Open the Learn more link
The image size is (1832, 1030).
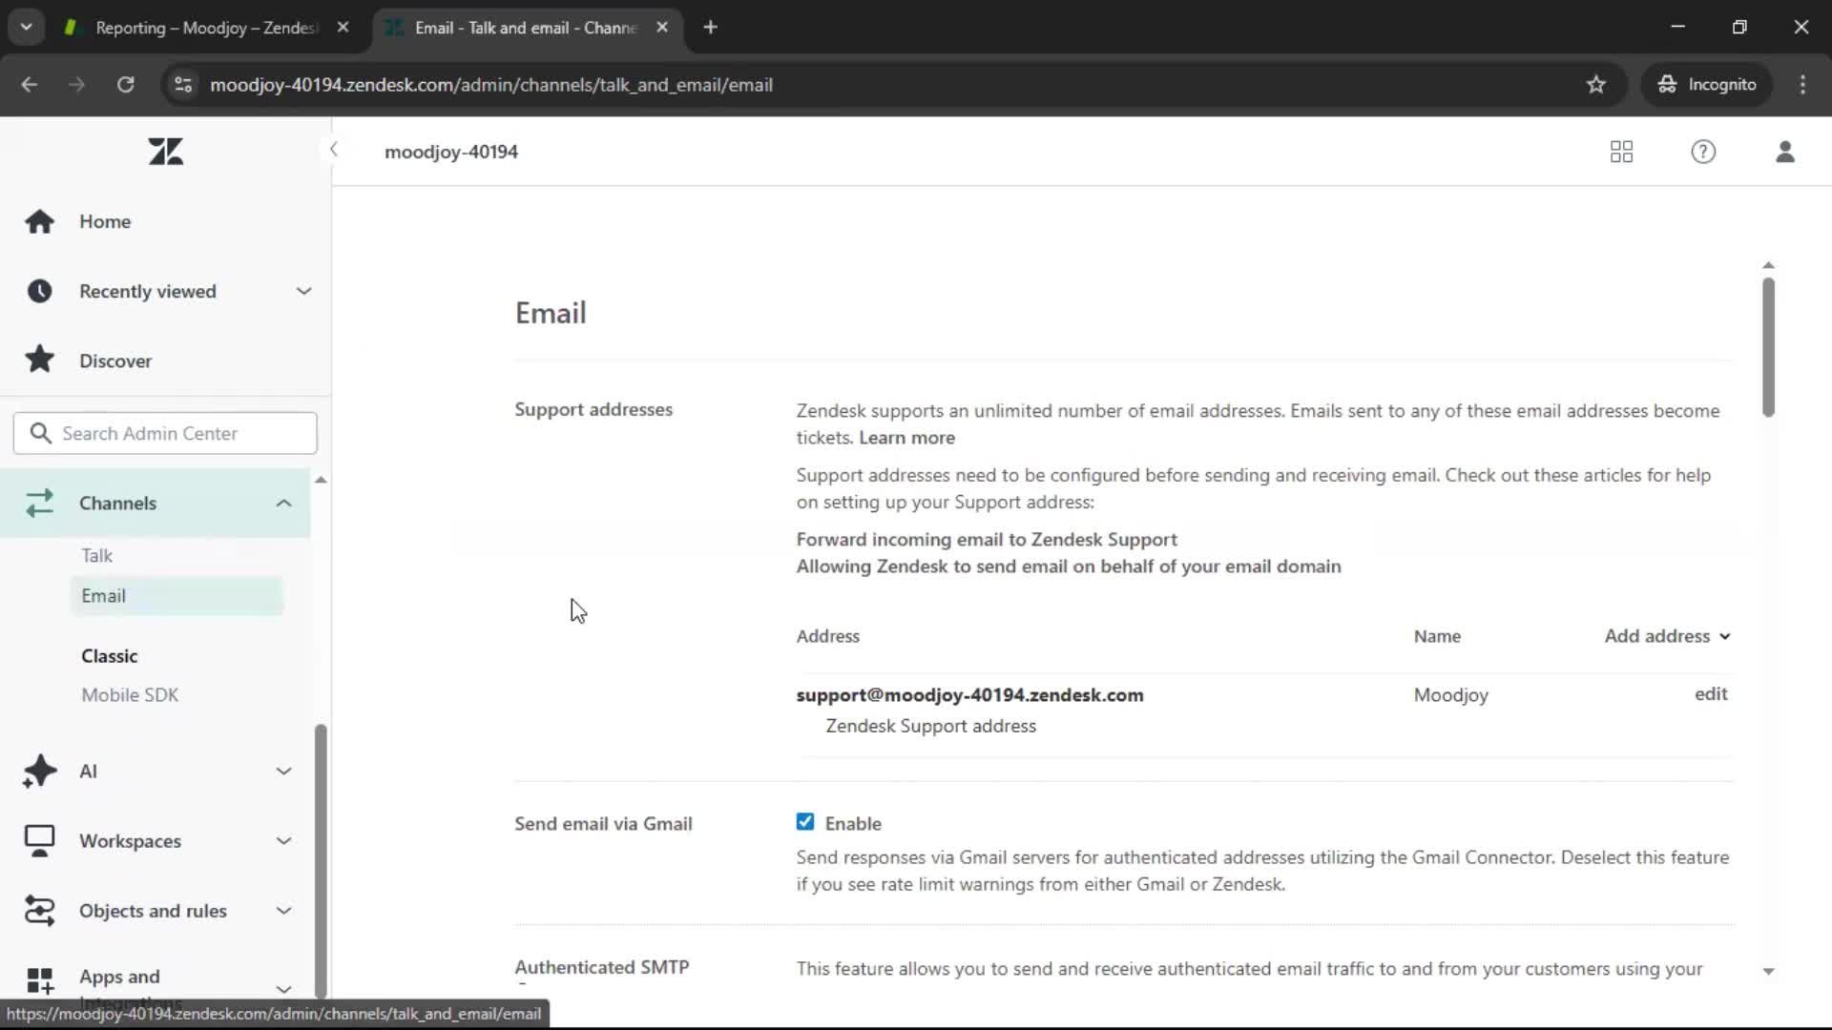pyautogui.click(x=906, y=438)
